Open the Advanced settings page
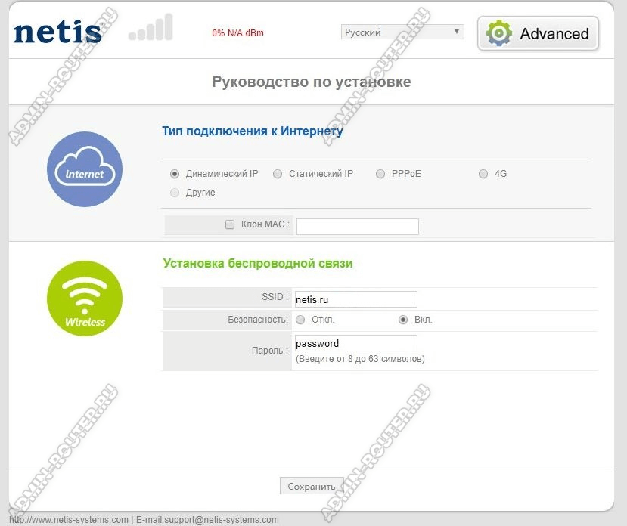 point(538,34)
